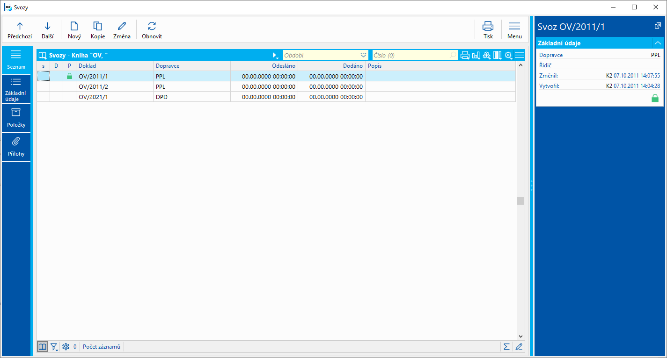Select row OV/2011/1
Viewport: 667px width, 358px height.
tap(276, 76)
